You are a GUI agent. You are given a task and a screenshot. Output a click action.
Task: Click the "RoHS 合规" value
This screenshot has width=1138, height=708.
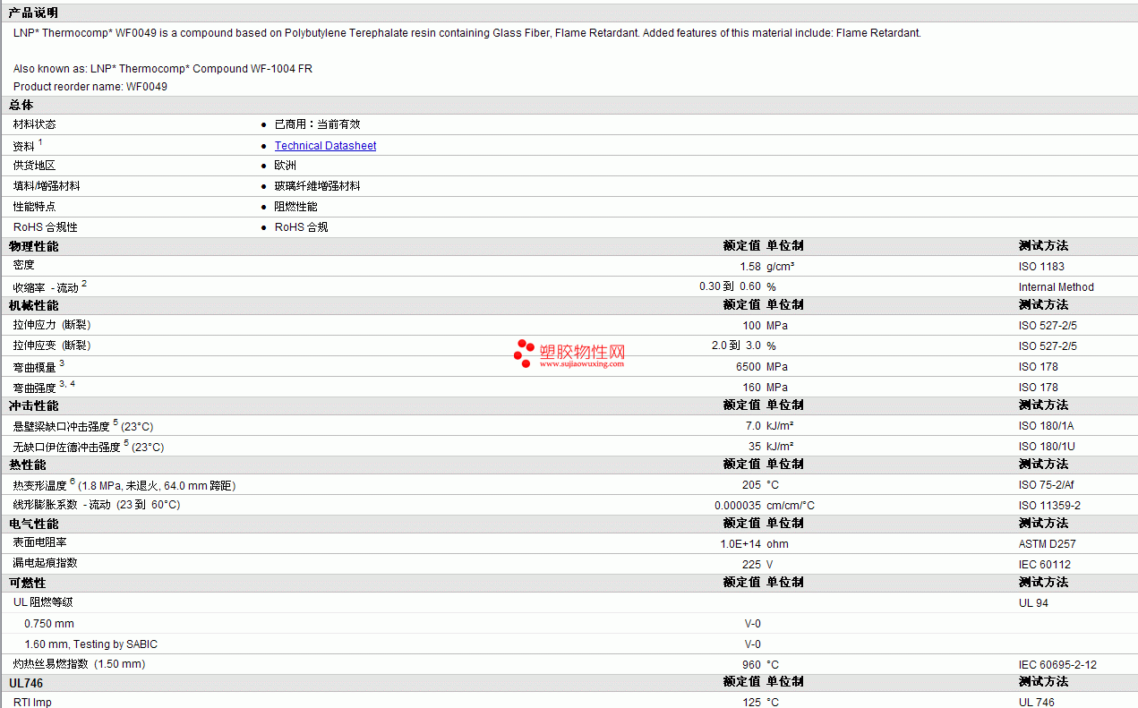click(x=302, y=227)
